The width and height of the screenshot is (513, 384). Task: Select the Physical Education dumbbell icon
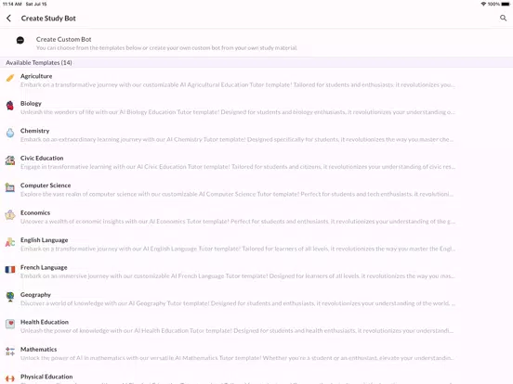click(x=10, y=378)
